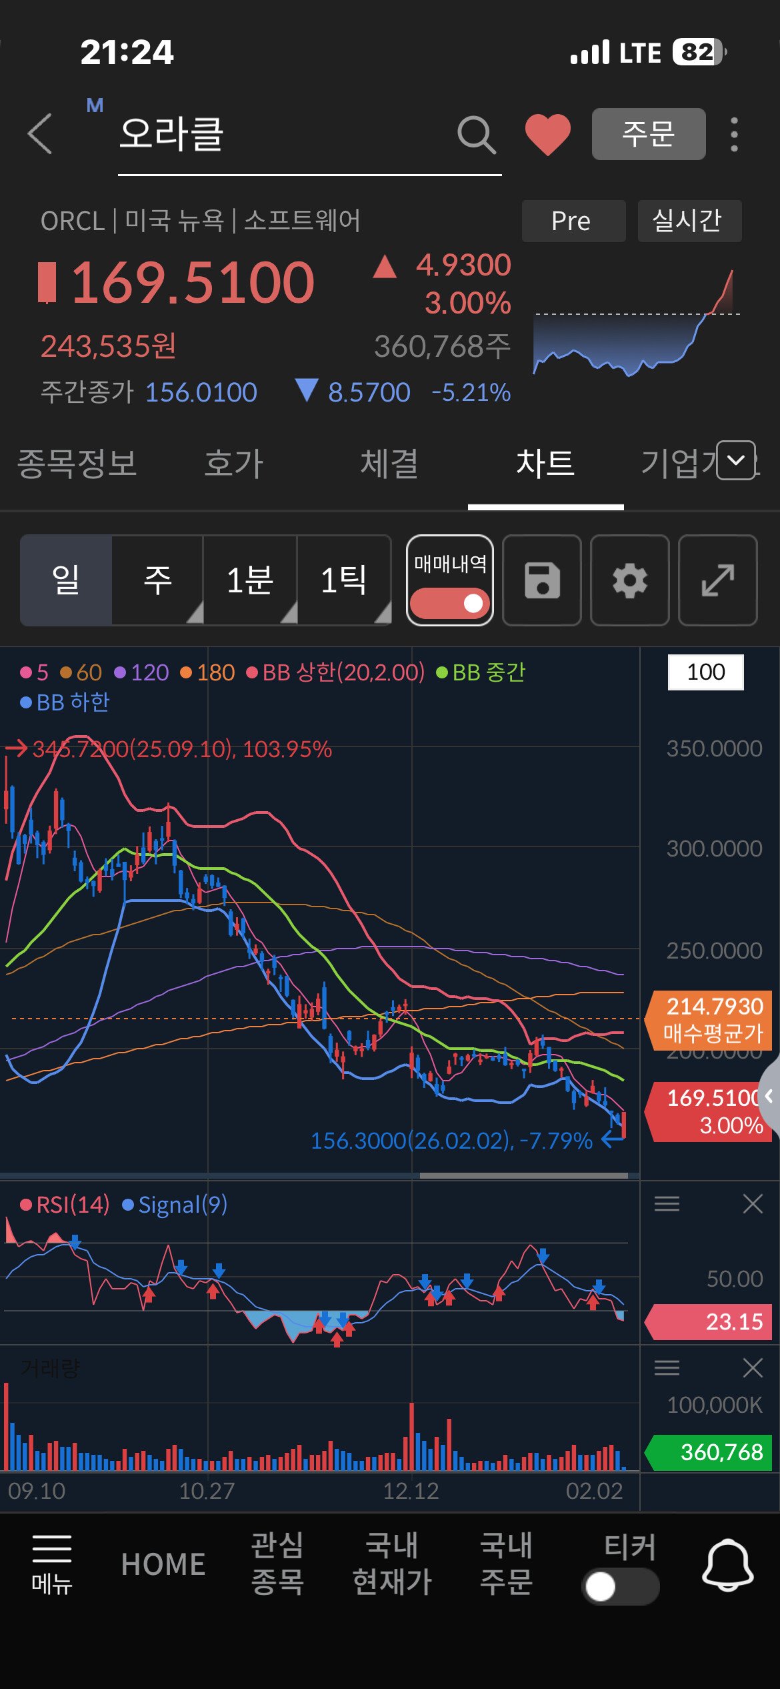Select the 일 daily chart period
The height and width of the screenshot is (1689, 780).
[66, 580]
